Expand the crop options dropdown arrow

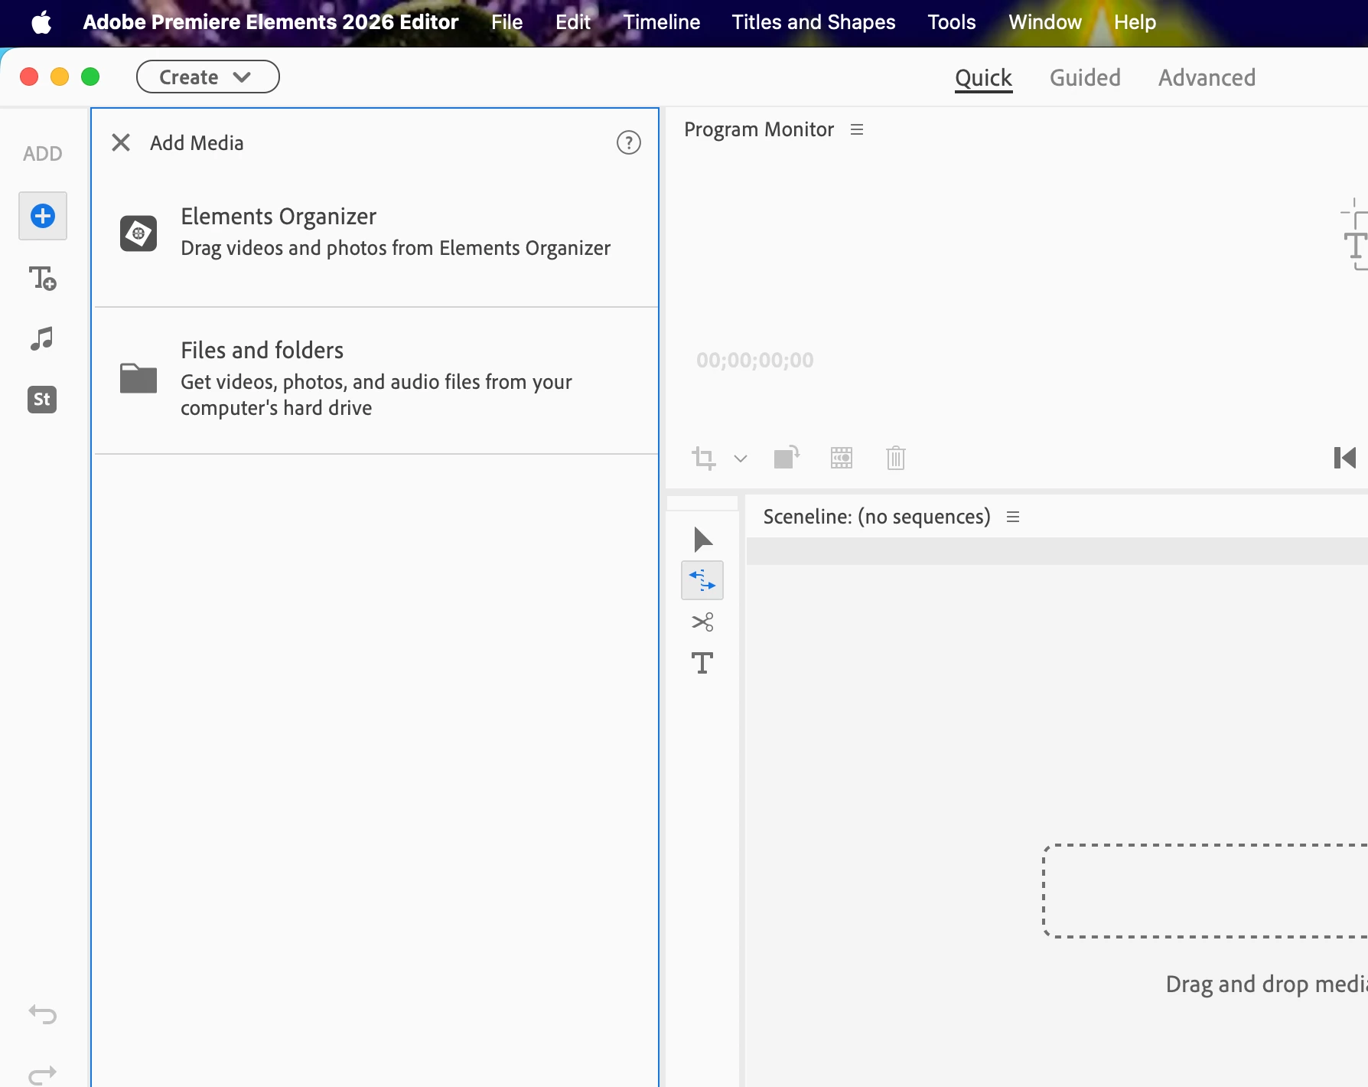(x=740, y=459)
